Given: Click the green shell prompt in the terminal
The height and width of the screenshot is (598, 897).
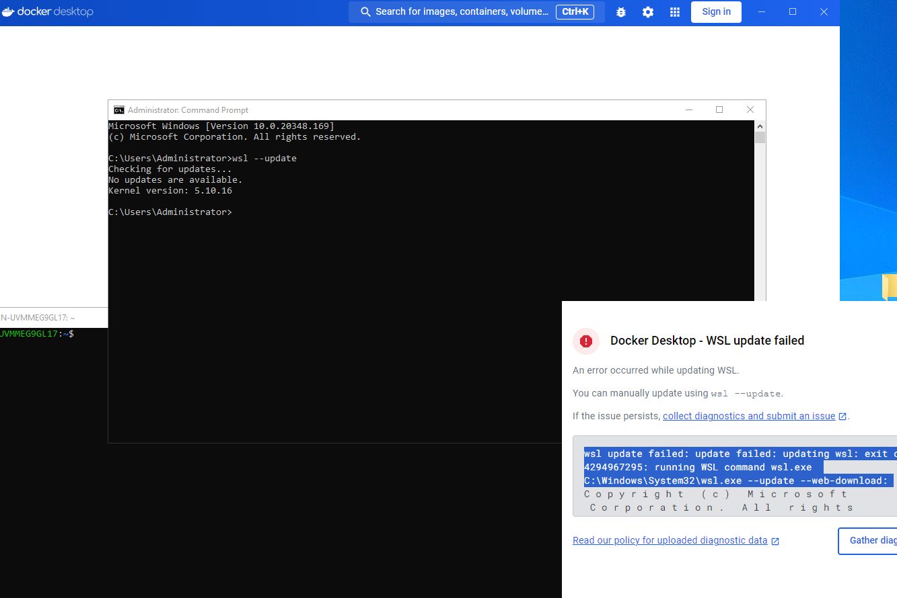Looking at the screenshot, I should [x=30, y=333].
